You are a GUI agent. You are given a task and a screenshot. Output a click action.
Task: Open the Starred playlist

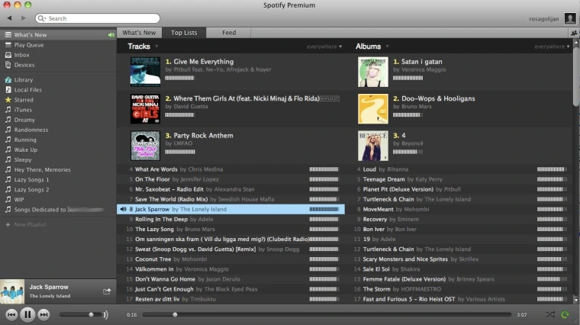click(58, 100)
